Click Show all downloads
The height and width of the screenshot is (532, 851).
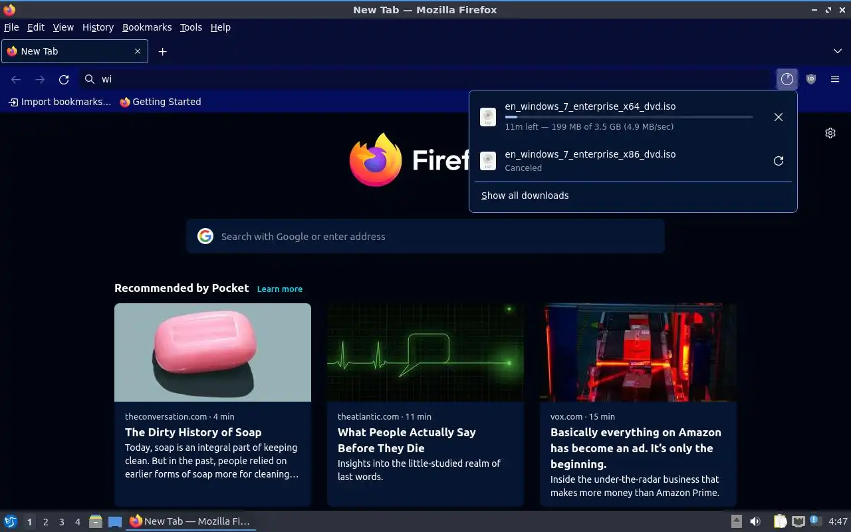coord(525,196)
